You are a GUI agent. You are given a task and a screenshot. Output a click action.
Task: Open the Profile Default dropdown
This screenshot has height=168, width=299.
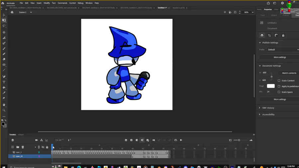pos(283,49)
